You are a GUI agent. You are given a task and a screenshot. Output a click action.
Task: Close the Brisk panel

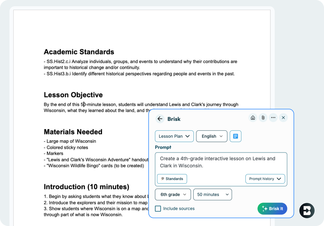tap(283, 118)
